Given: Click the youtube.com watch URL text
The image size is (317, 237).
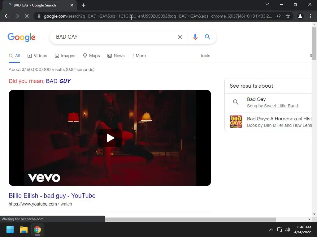Looking at the screenshot, I should click(40, 204).
